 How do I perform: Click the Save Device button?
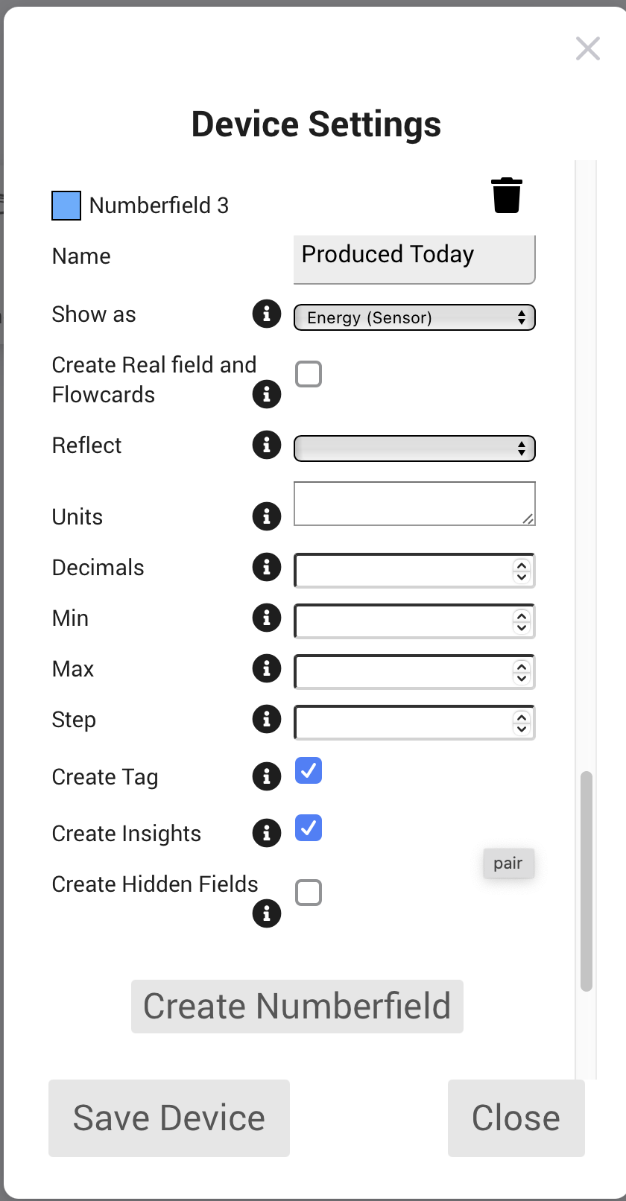(169, 1118)
